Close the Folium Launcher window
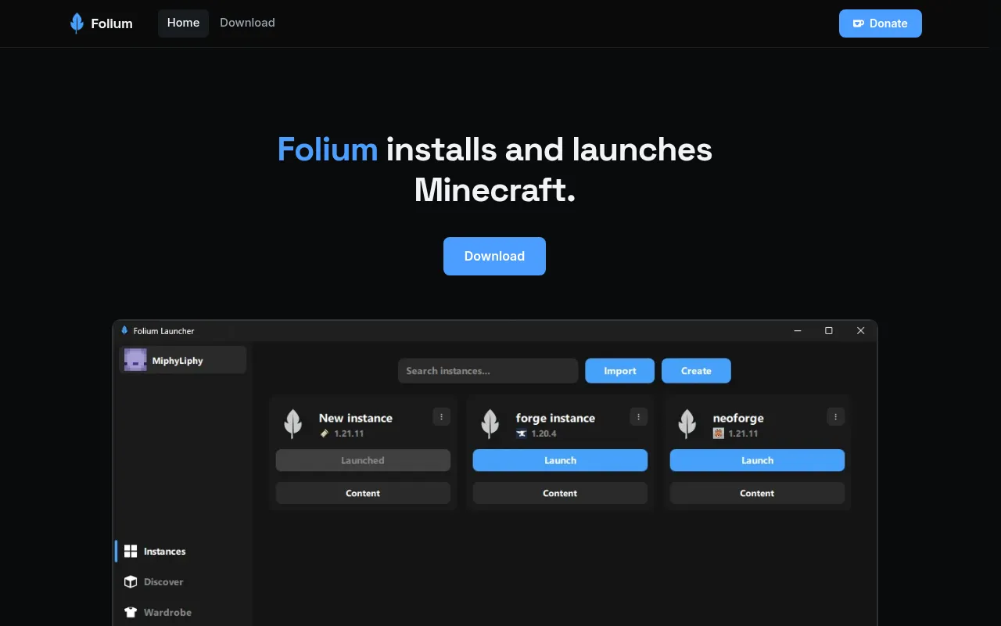The height and width of the screenshot is (626, 1001). point(860,331)
